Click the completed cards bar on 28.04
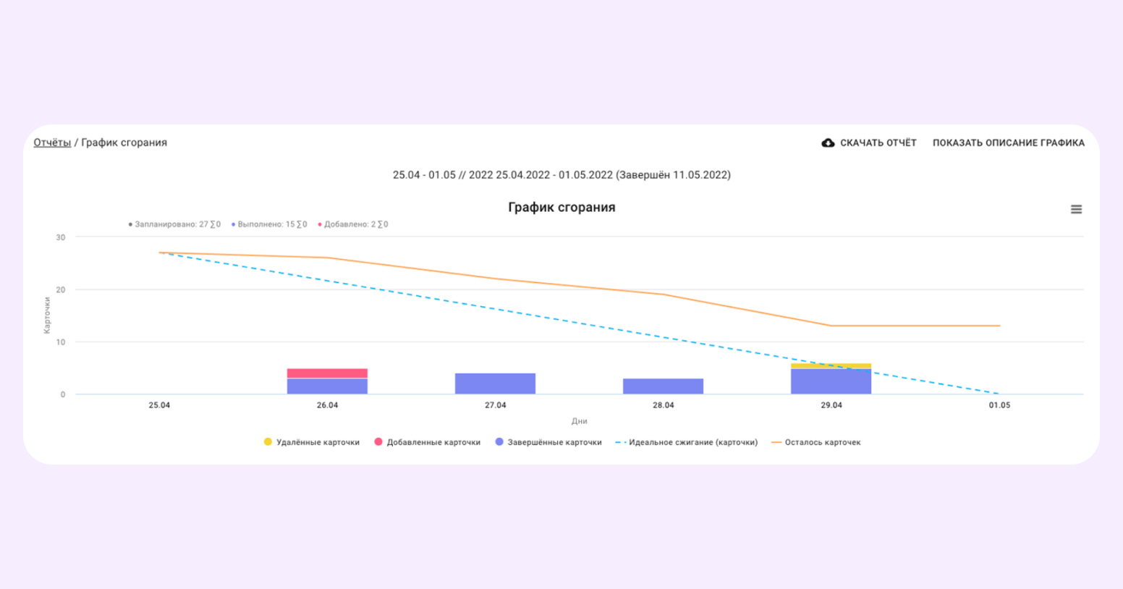This screenshot has width=1123, height=589. tap(663, 386)
